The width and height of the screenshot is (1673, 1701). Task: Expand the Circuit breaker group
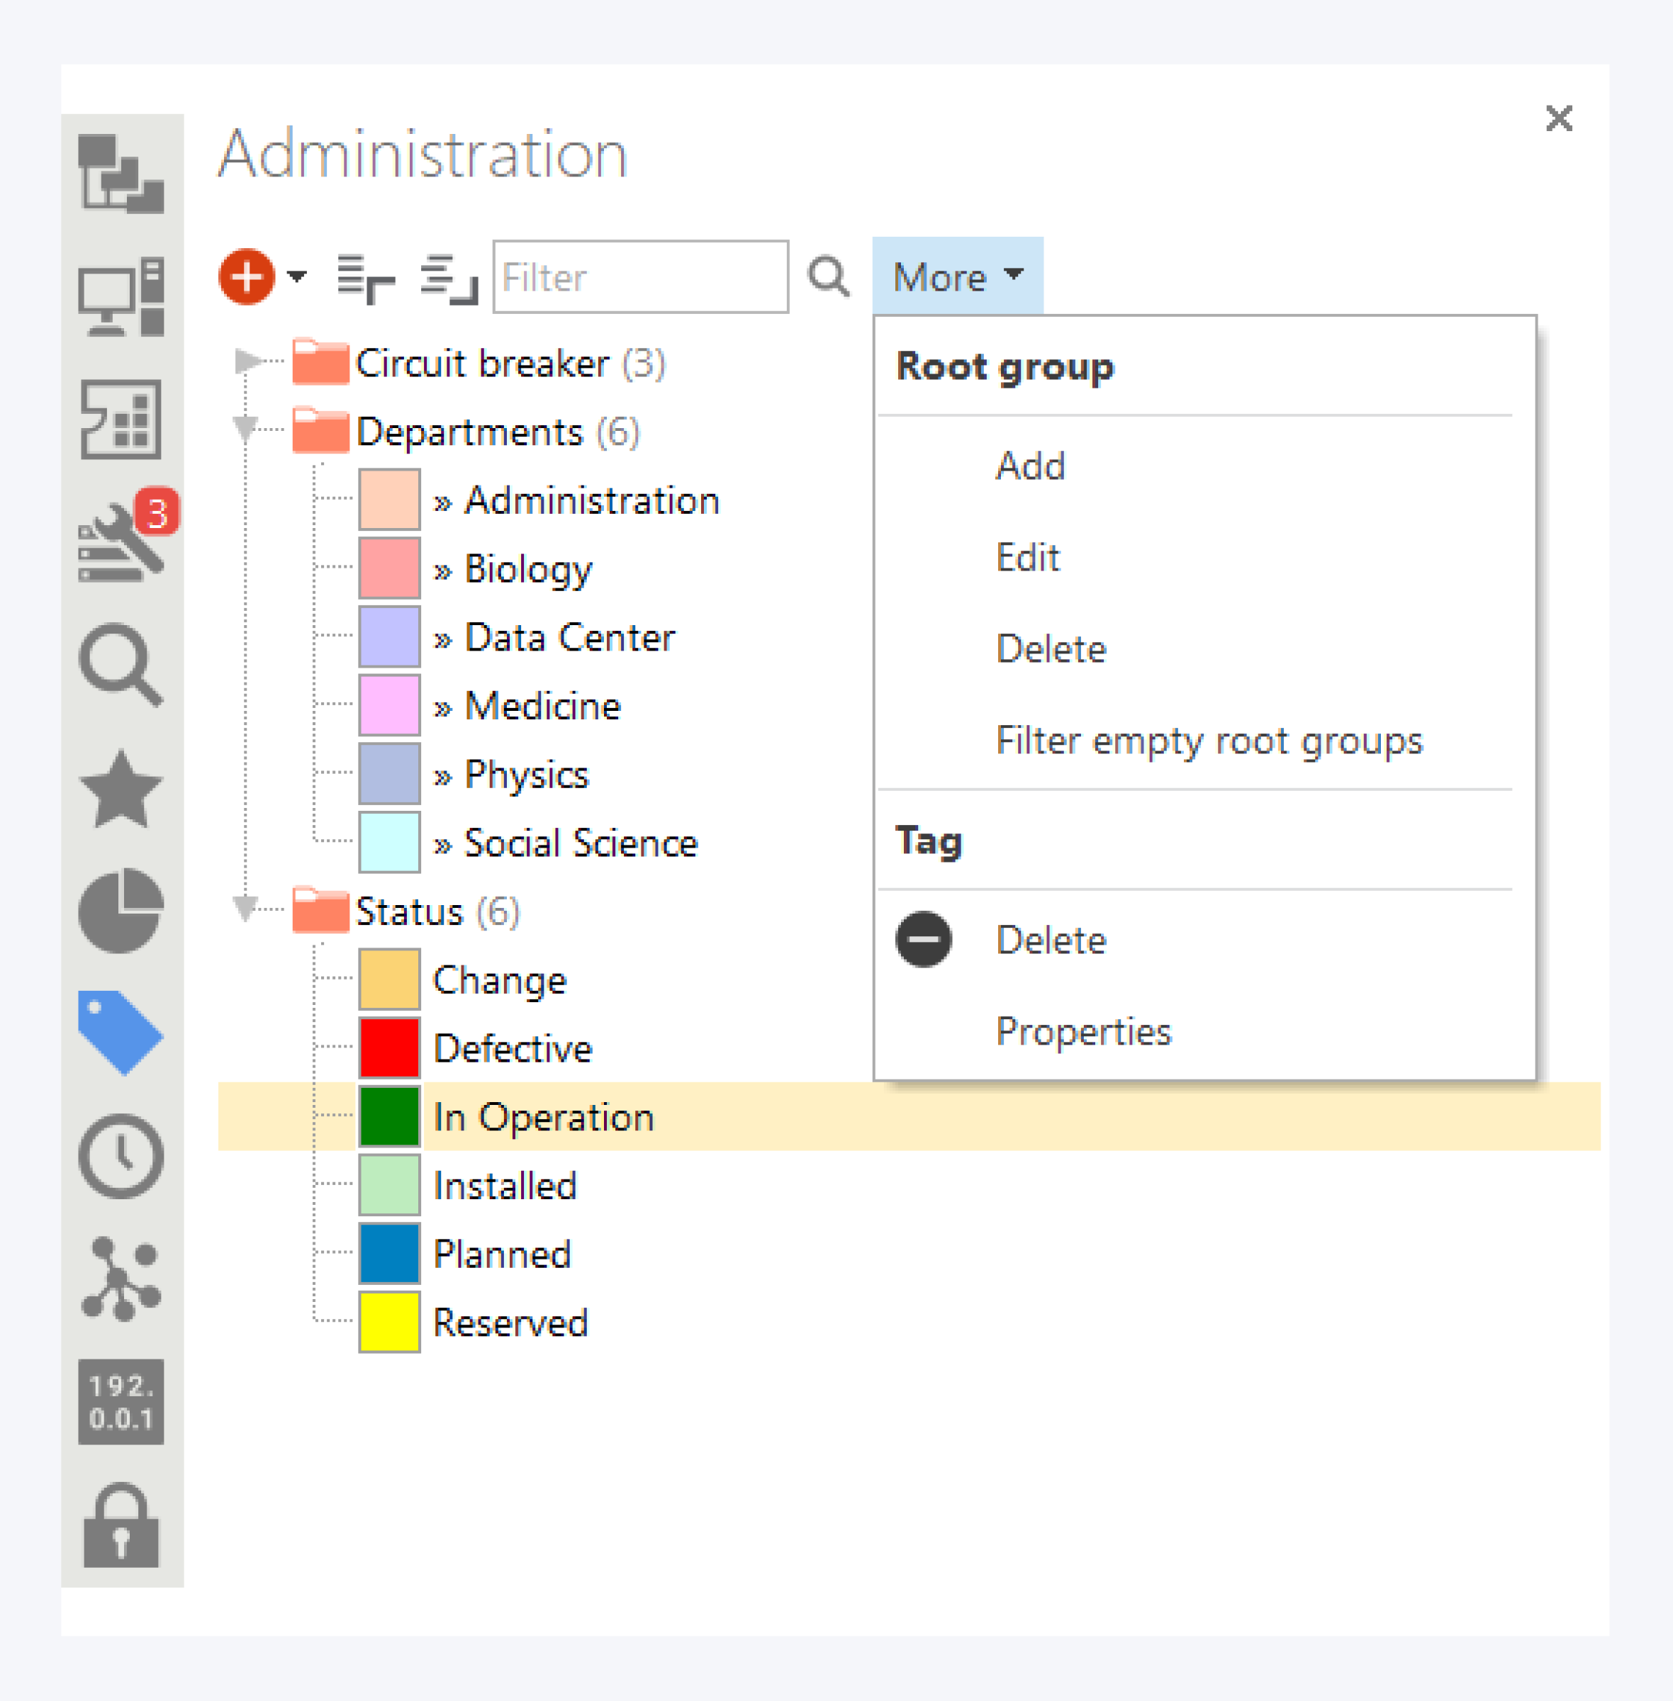[x=247, y=361]
